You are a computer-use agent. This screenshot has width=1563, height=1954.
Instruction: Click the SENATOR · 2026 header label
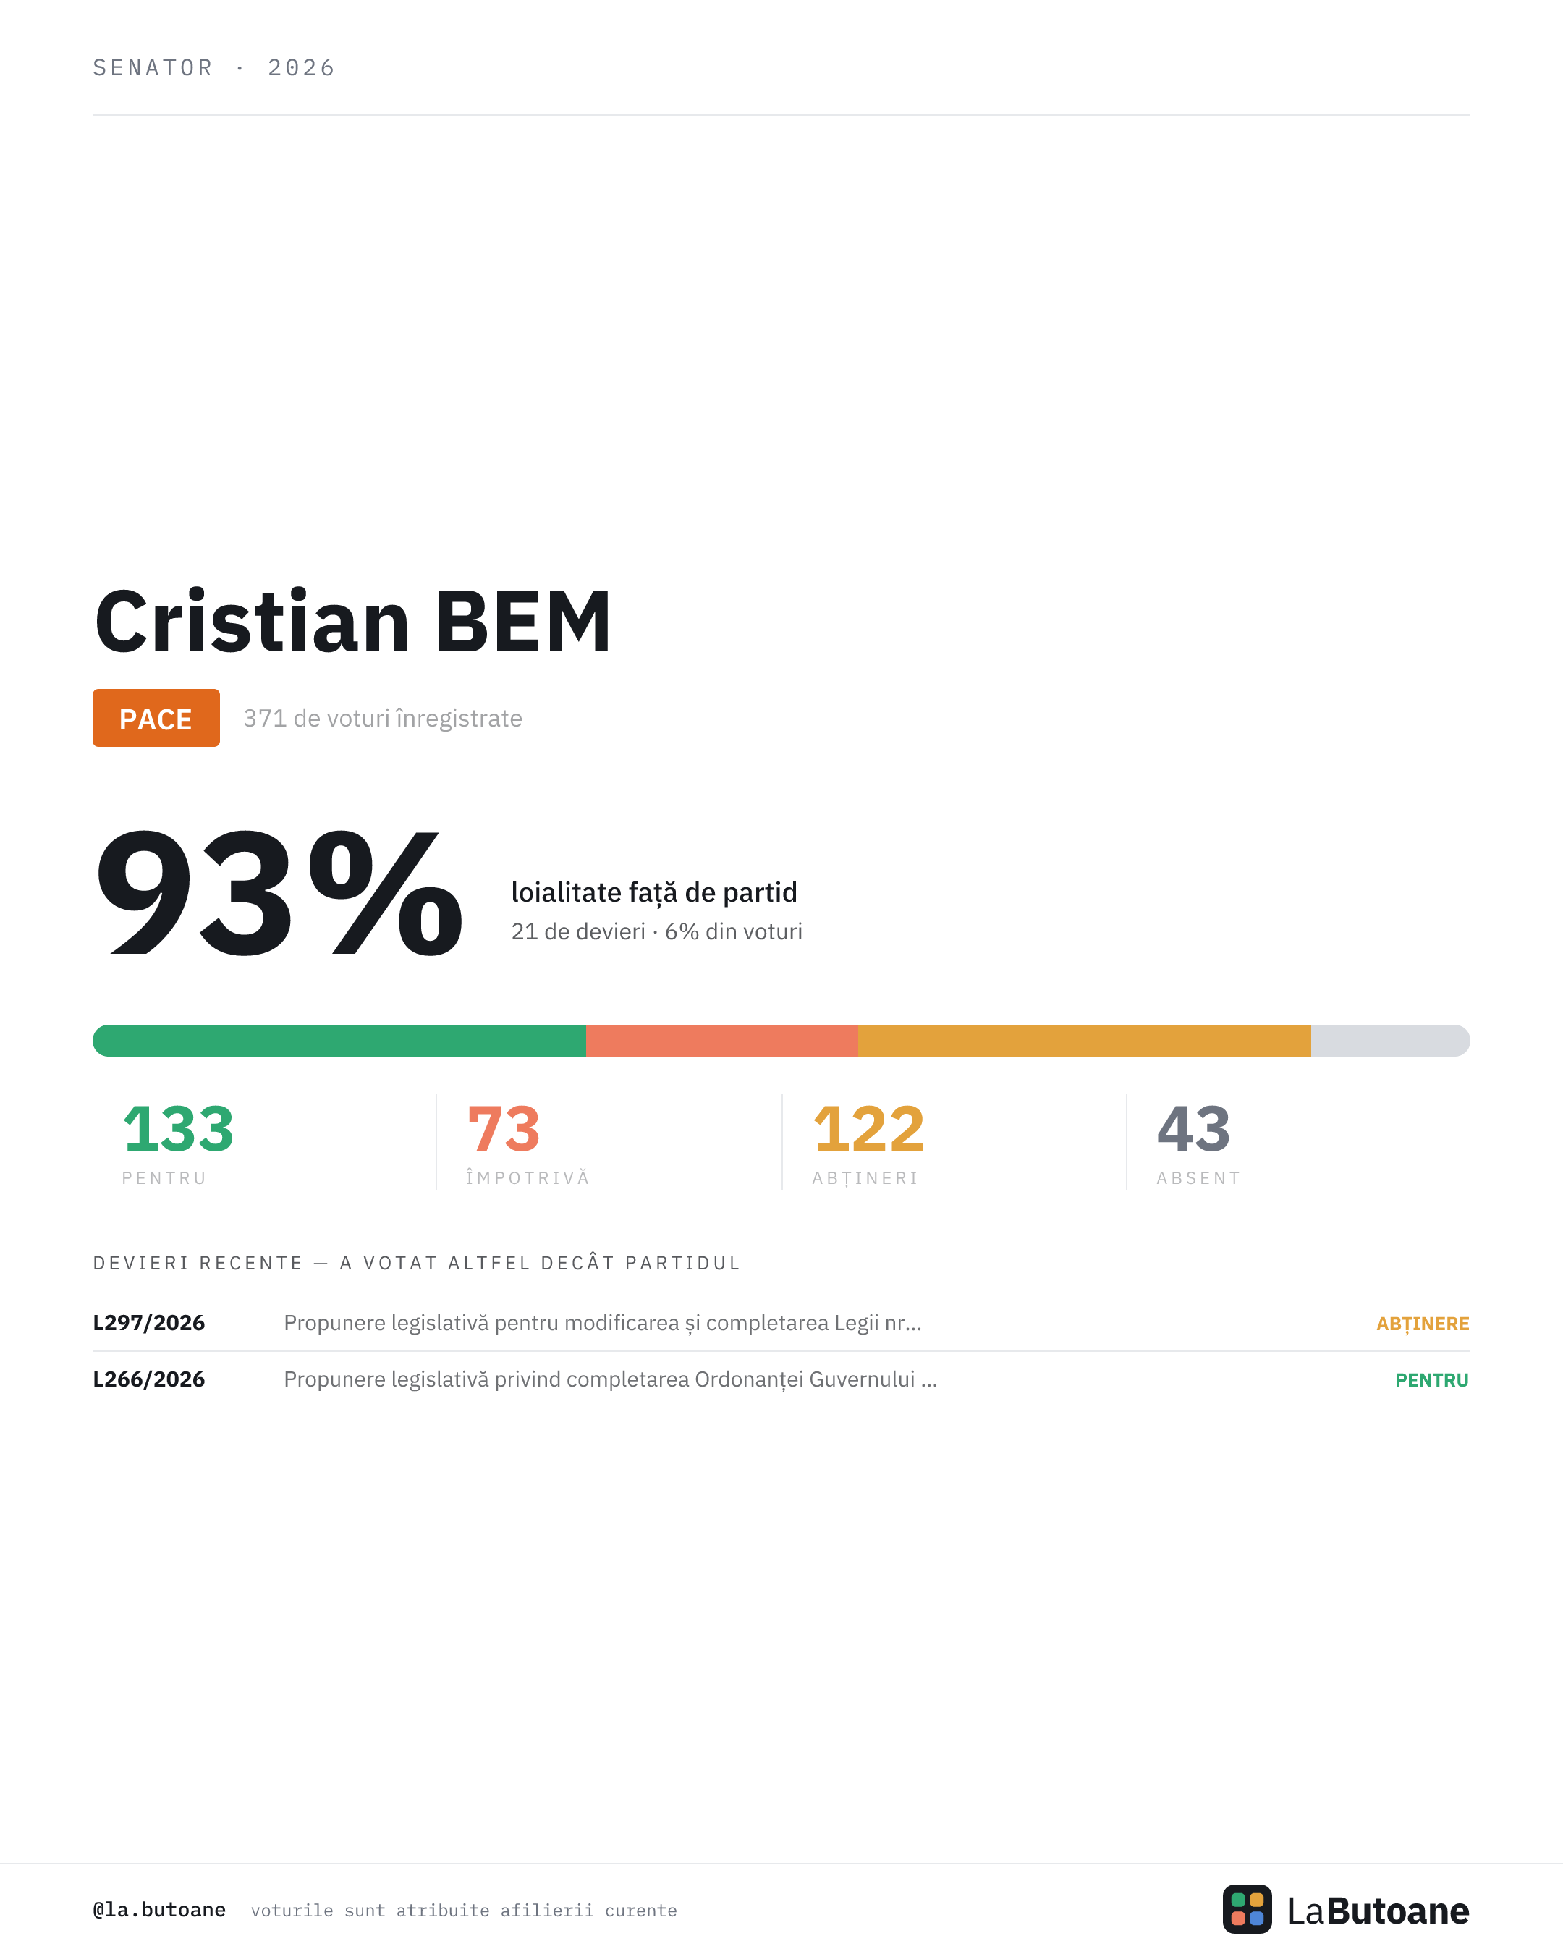pos(214,68)
